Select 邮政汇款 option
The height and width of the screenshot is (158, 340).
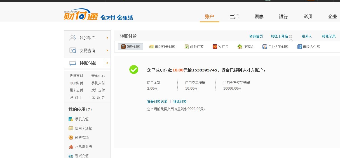point(197,47)
